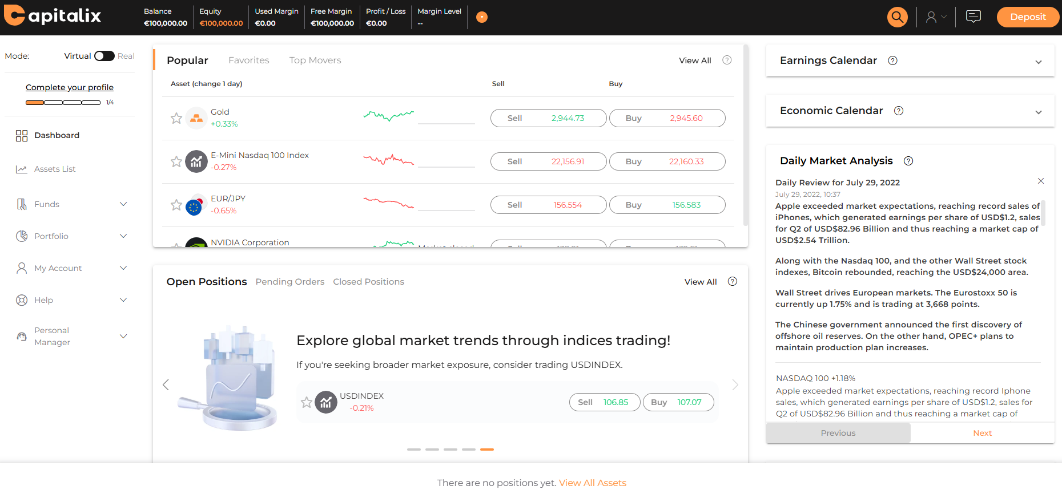Expand the Personal Manager menu chevron

123,337
